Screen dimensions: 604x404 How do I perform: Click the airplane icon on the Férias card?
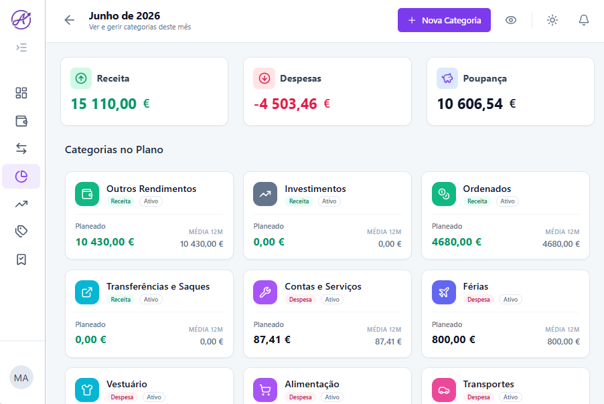click(x=443, y=292)
